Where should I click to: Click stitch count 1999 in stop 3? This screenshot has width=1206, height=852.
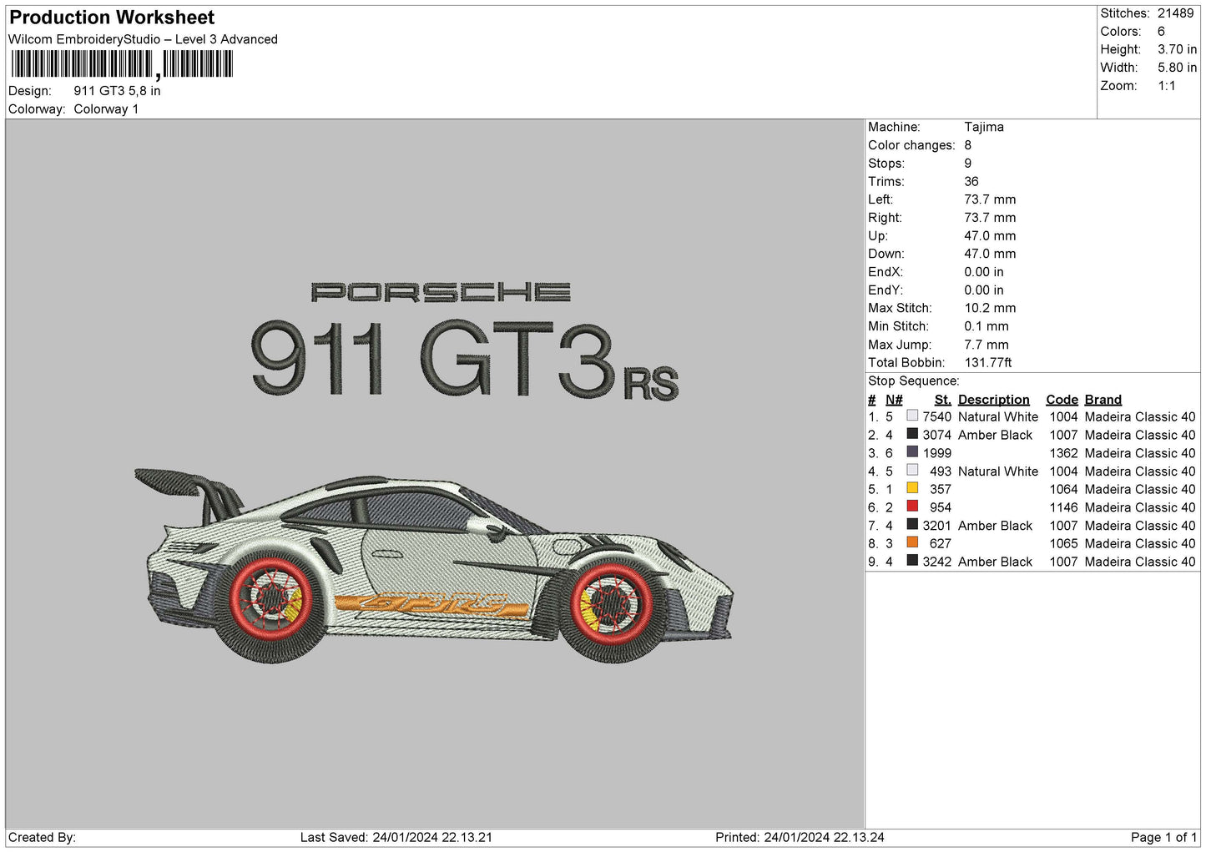(x=937, y=453)
